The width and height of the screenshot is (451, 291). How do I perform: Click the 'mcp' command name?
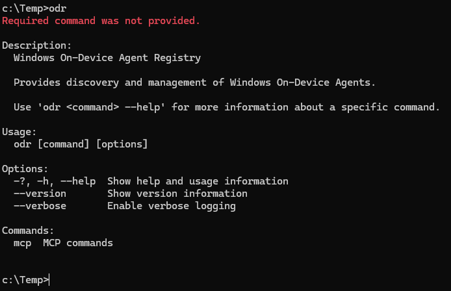pos(22,243)
